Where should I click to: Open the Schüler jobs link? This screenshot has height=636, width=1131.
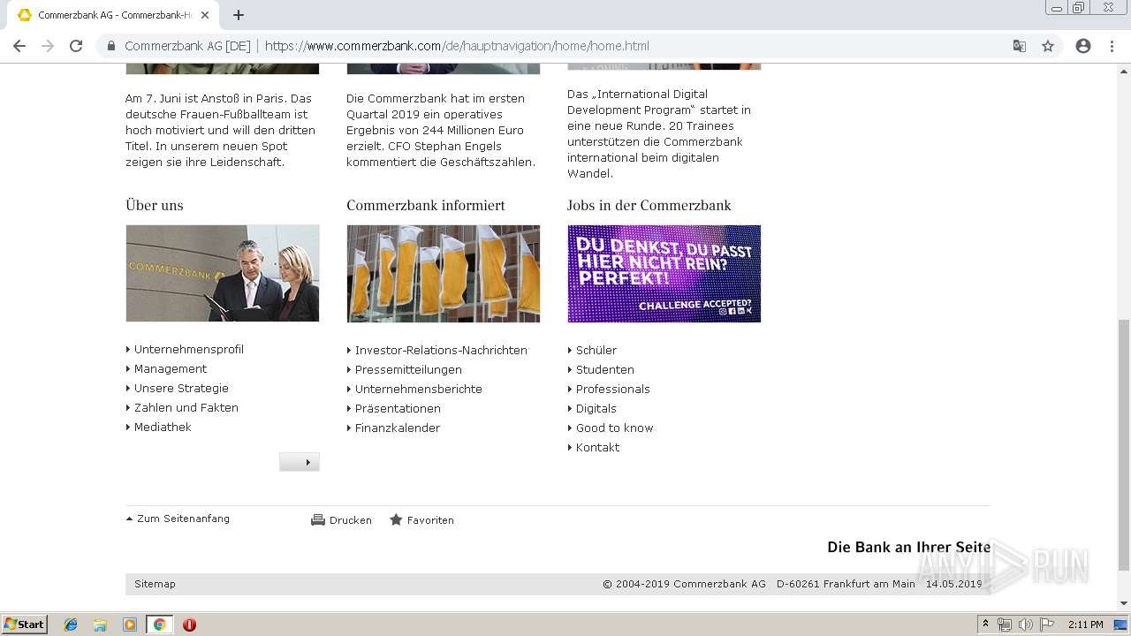coord(596,351)
